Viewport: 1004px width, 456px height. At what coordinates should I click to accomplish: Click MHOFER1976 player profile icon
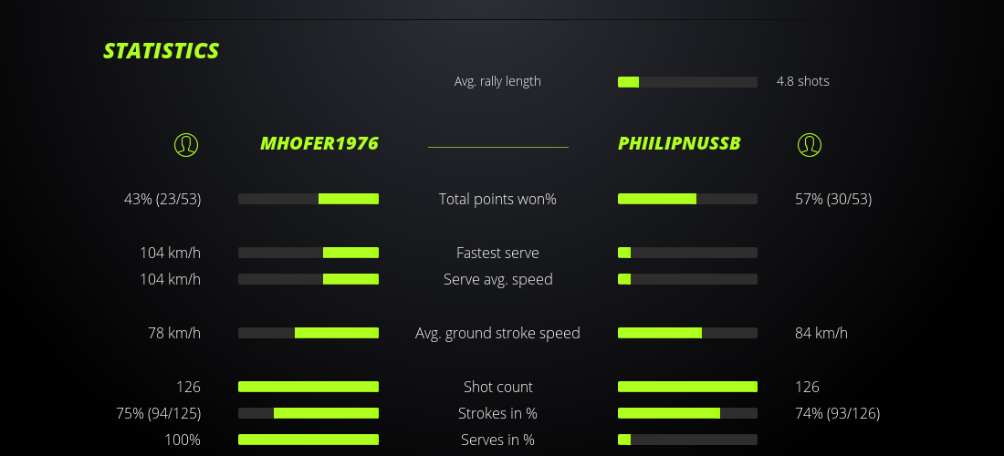pyautogui.click(x=186, y=144)
